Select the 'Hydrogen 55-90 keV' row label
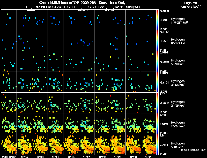Viewport: 207px width, 158px height. pyautogui.click(x=178, y=62)
